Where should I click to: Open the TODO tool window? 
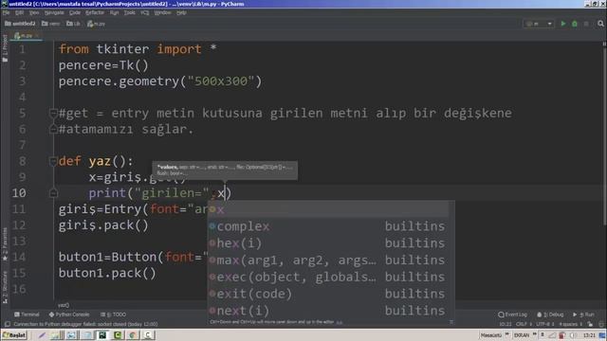113,314
